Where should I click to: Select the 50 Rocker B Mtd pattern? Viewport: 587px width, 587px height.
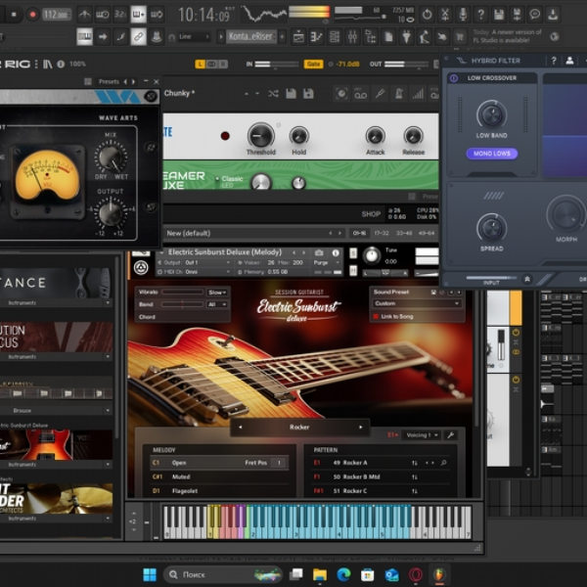click(381, 477)
